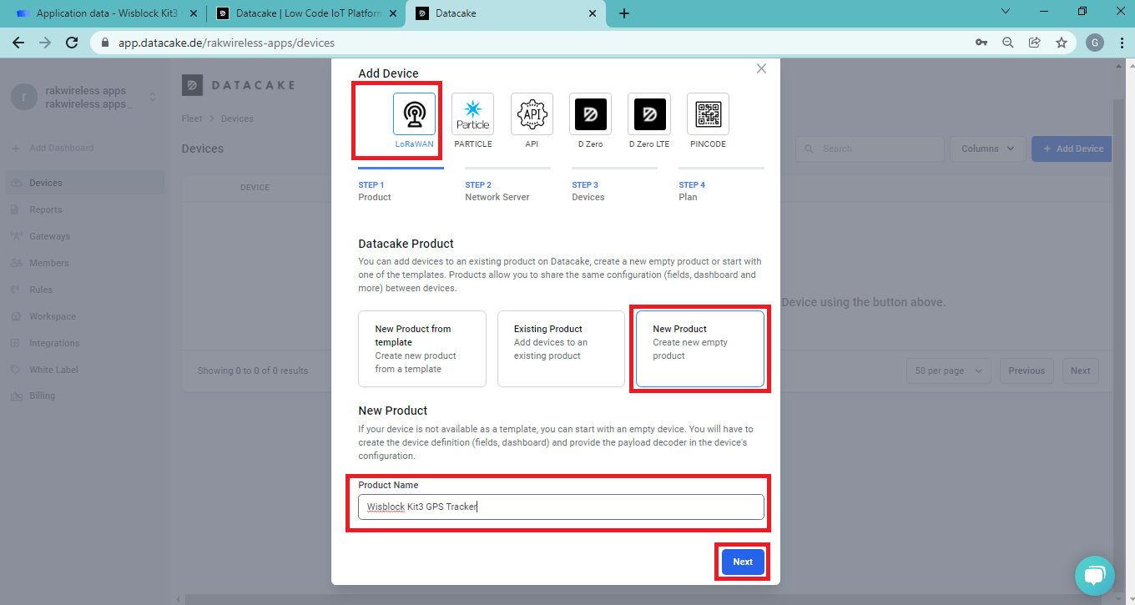The image size is (1135, 605).
Task: Select the PINCODE QR icon
Action: (708, 114)
